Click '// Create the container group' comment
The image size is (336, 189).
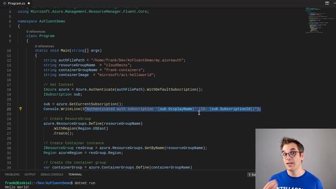click(x=75, y=163)
